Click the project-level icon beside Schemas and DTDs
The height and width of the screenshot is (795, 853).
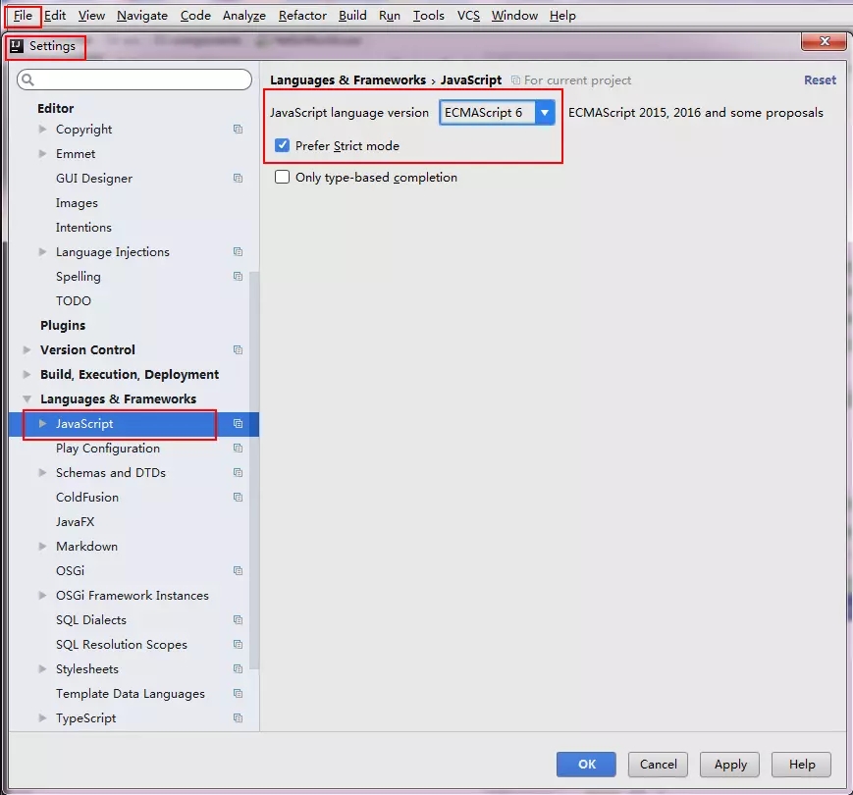(238, 472)
